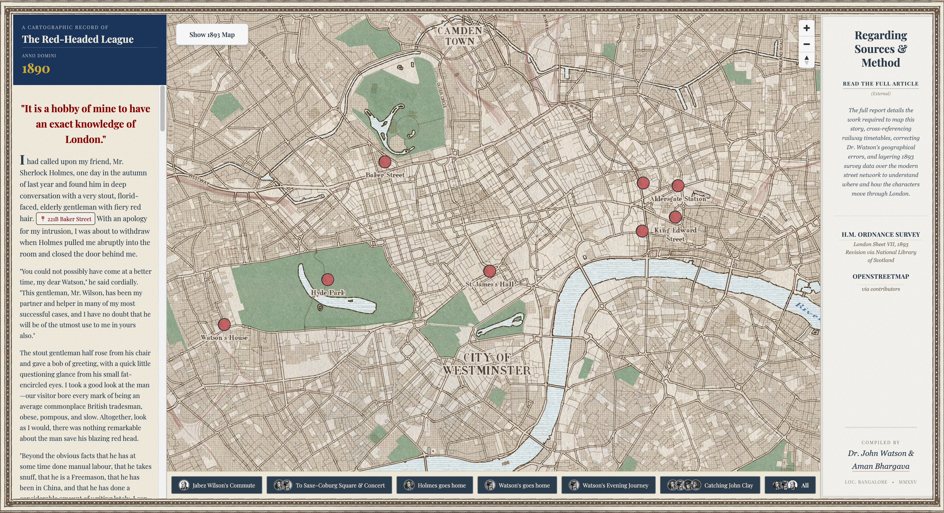Select the Hyde Park red marker
The image size is (944, 513).
click(328, 279)
